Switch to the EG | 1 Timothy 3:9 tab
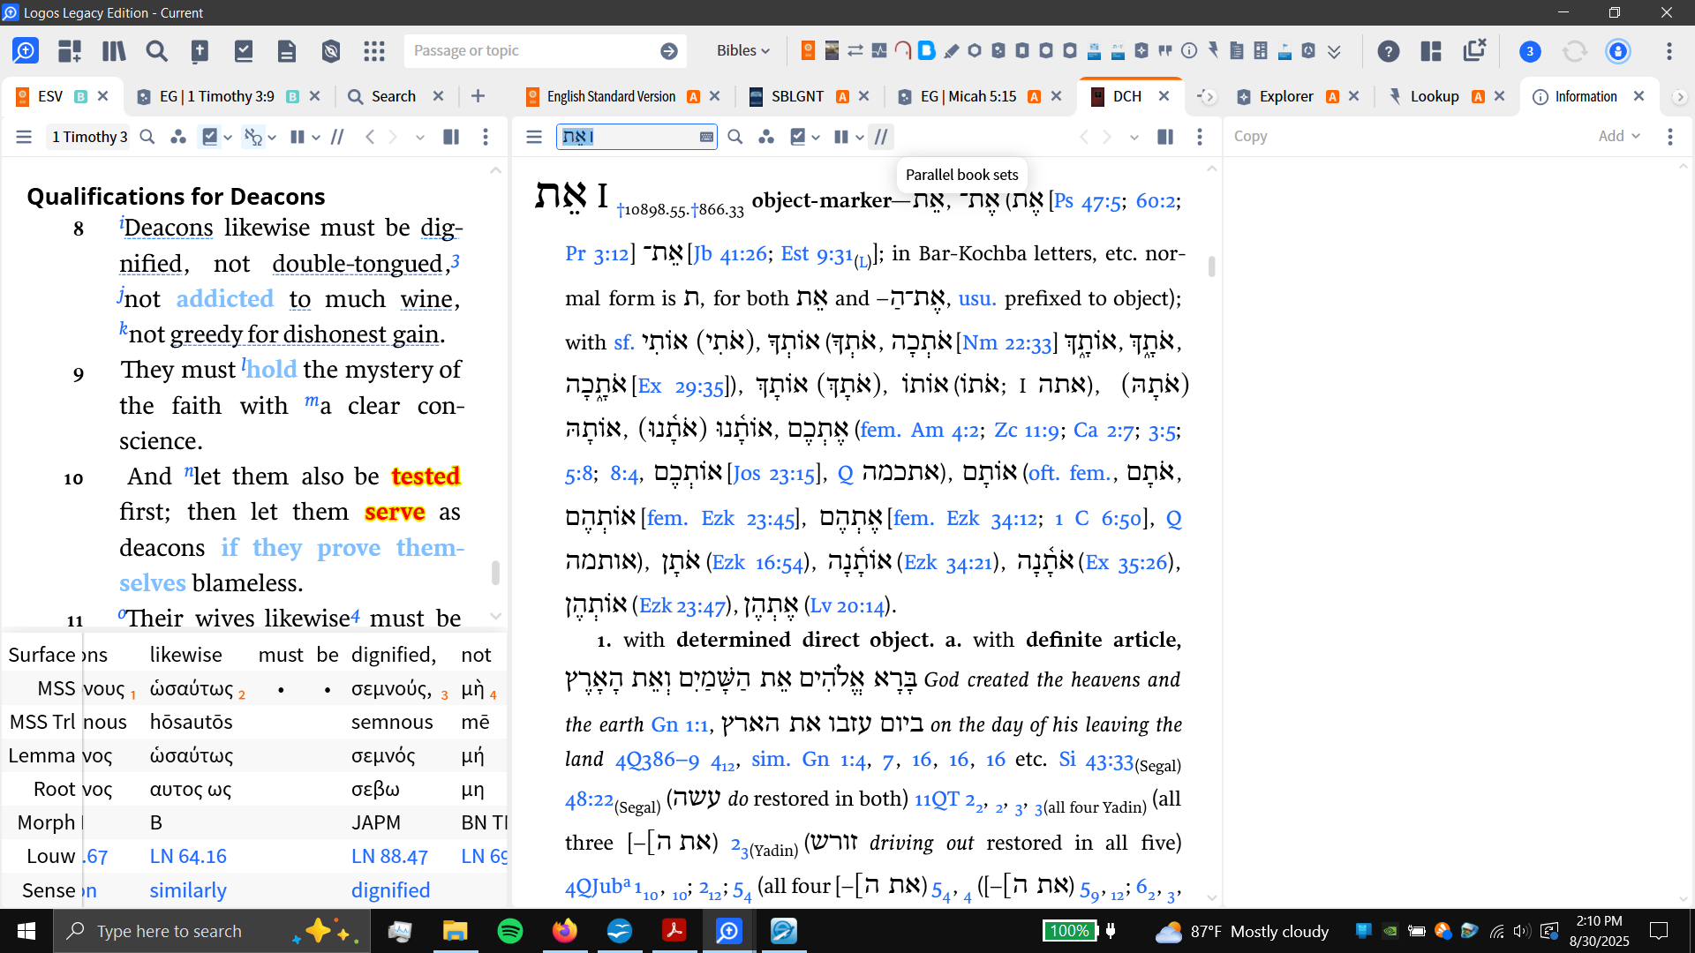This screenshot has width=1695, height=953. [216, 96]
